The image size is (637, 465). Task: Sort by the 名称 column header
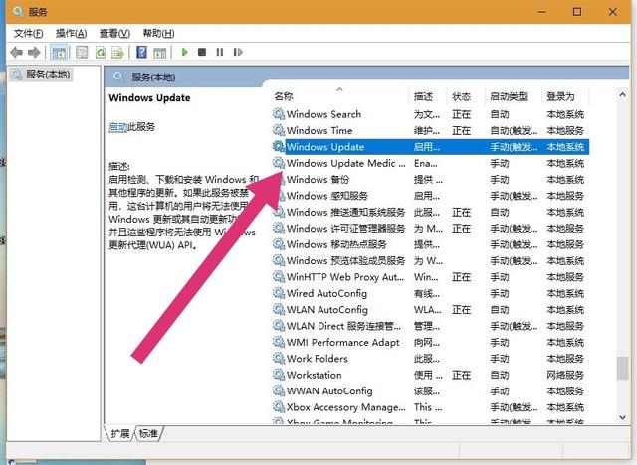coord(340,96)
